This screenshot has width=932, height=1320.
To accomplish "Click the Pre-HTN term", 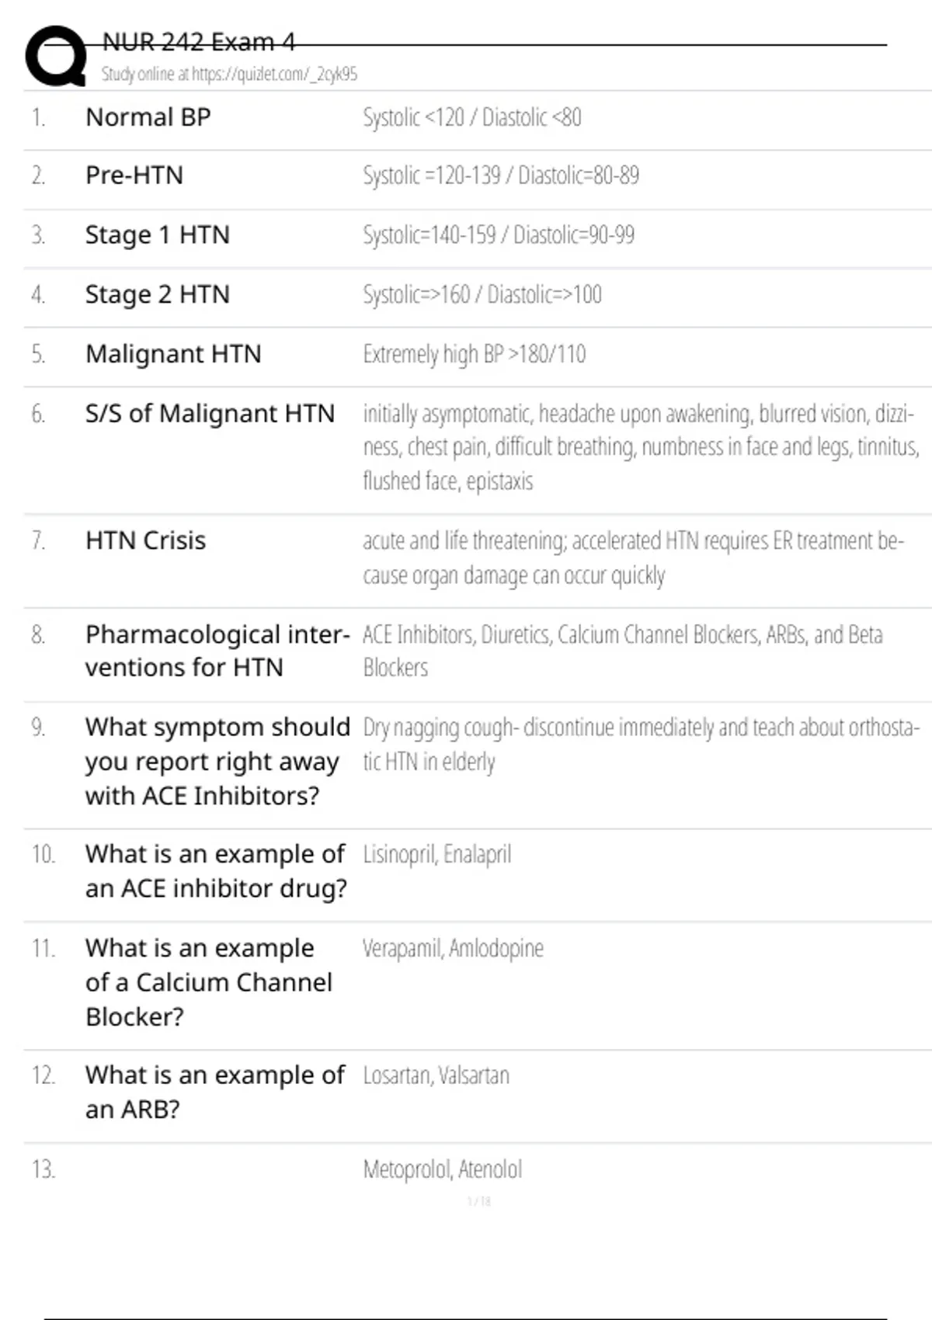I will point(134,175).
